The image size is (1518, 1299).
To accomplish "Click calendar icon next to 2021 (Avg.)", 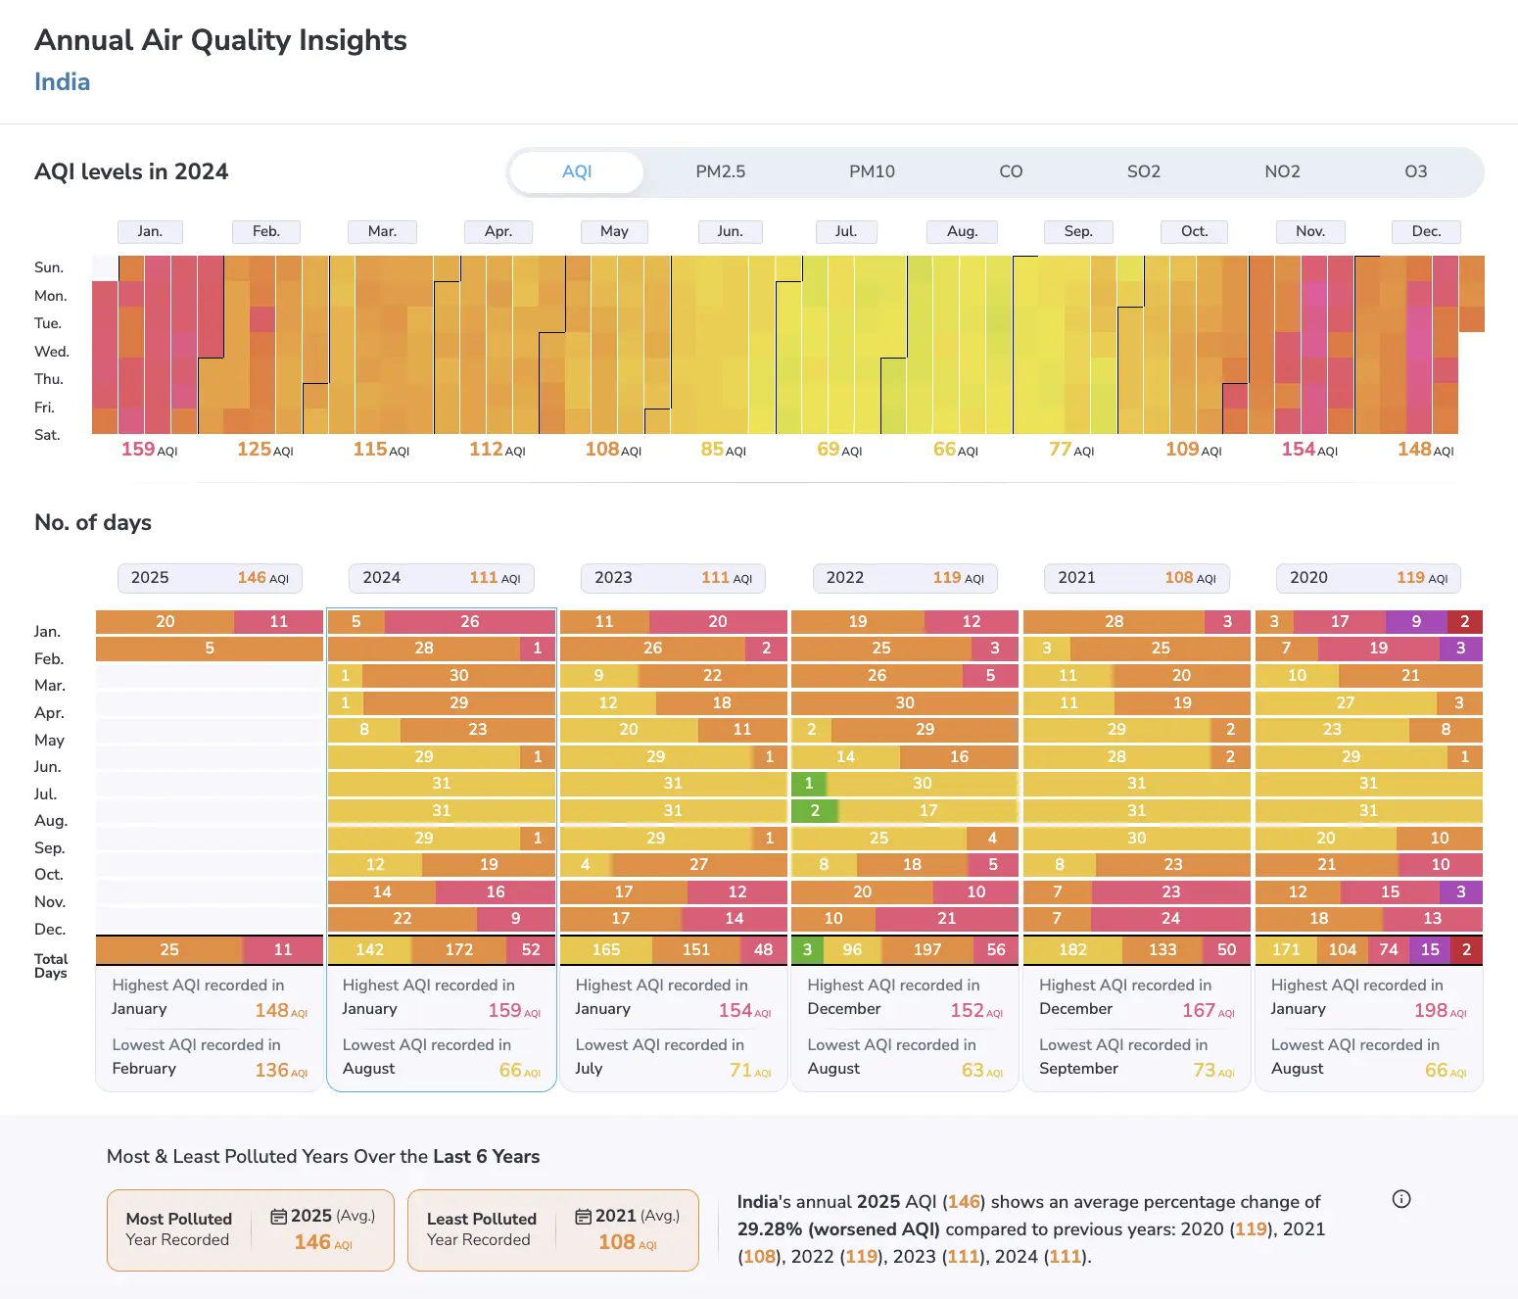I will (x=584, y=1216).
